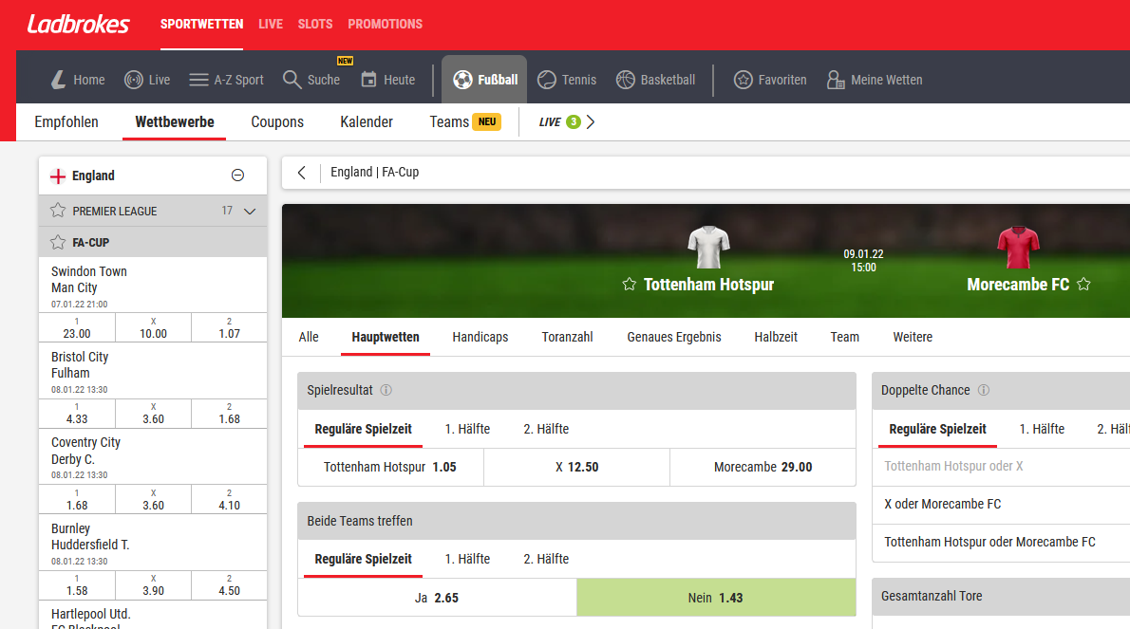Open the Meine Wetten icon
Image resolution: width=1130 pixels, height=629 pixels.
(836, 80)
